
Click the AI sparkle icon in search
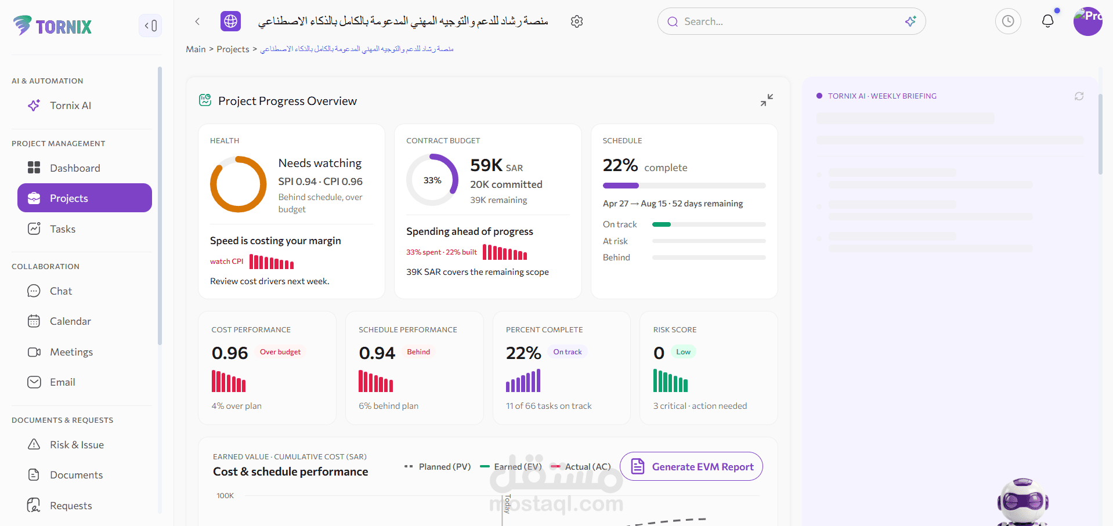pos(910,21)
